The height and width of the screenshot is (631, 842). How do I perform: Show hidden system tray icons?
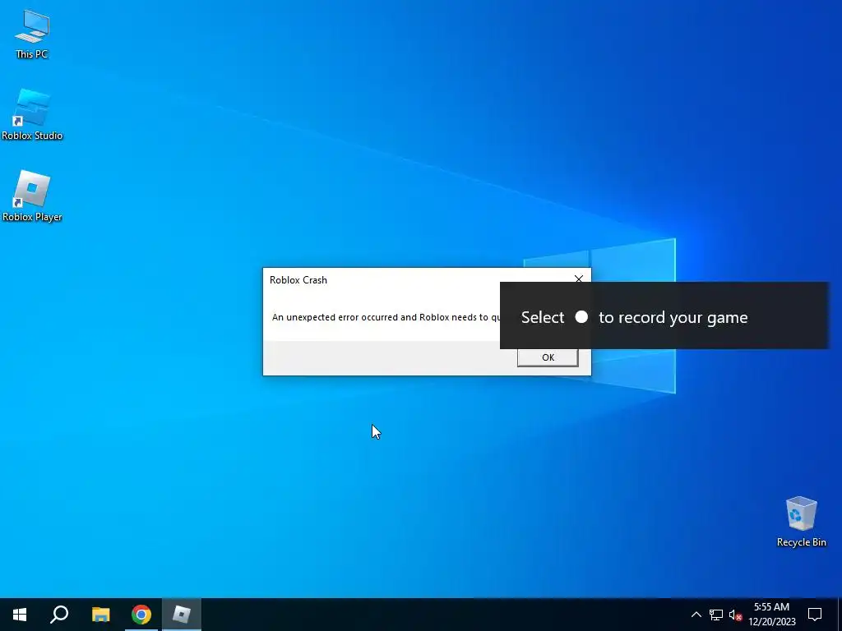click(696, 615)
